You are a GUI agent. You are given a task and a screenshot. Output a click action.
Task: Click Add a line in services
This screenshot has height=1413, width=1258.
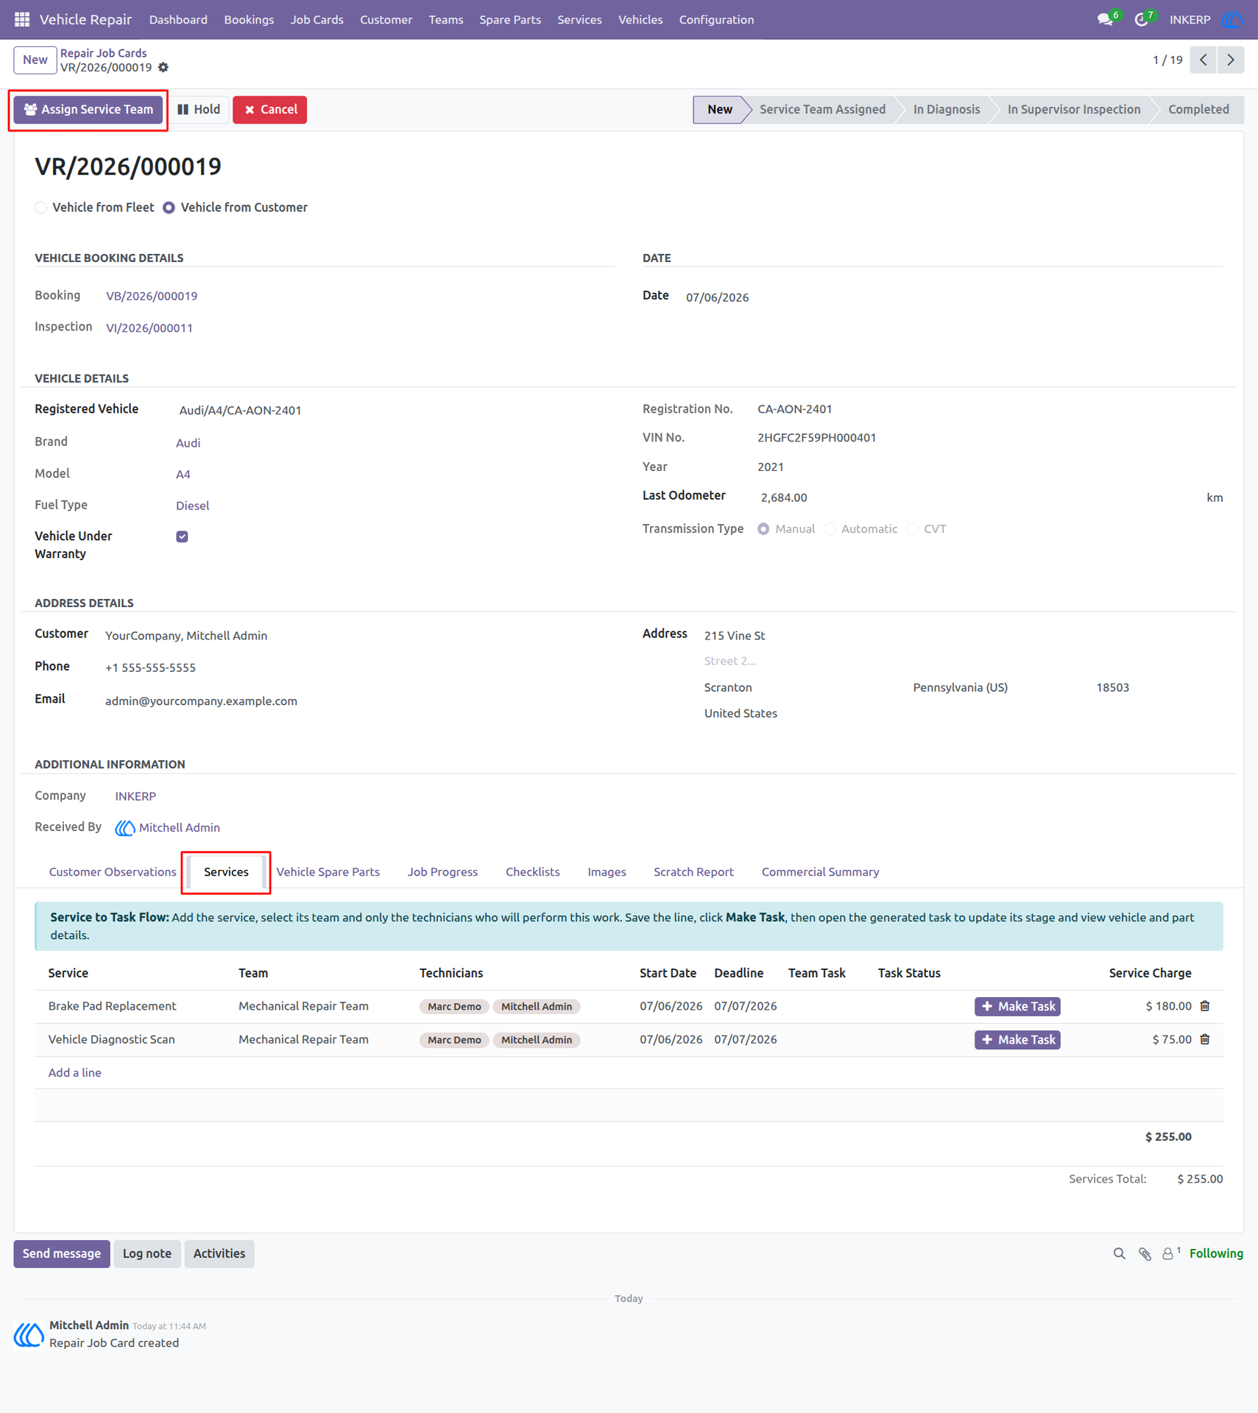[x=74, y=1072]
